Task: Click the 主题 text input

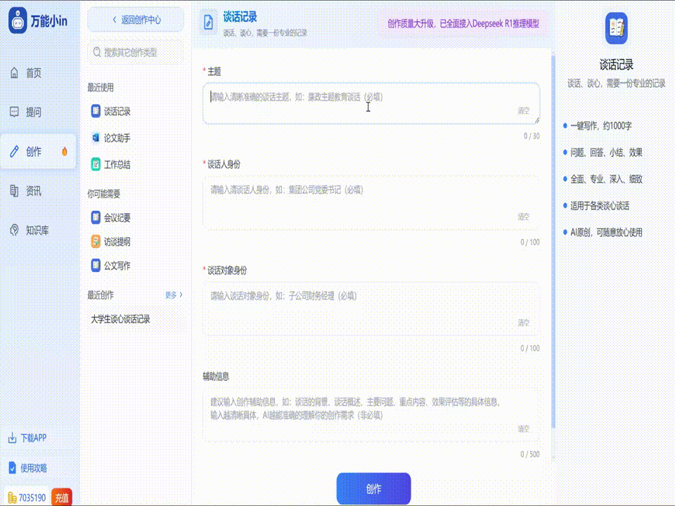Action: tap(371, 103)
